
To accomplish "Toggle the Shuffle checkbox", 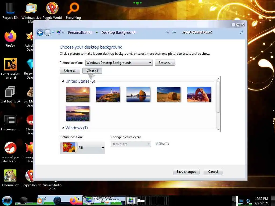I will click(x=157, y=144).
